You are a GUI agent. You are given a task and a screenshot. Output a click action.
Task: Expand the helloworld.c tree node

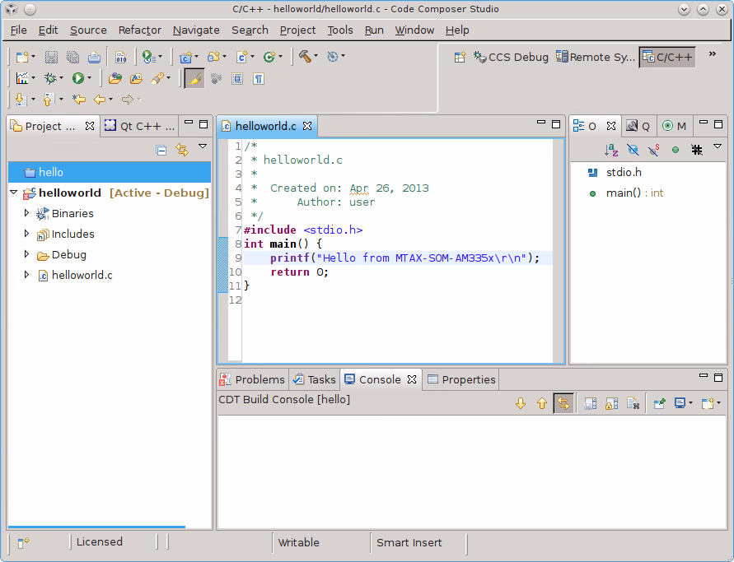click(x=26, y=275)
